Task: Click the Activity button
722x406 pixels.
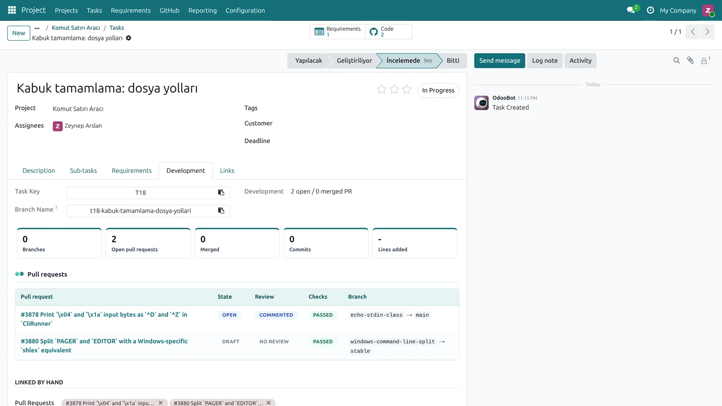Action: [x=580, y=60]
